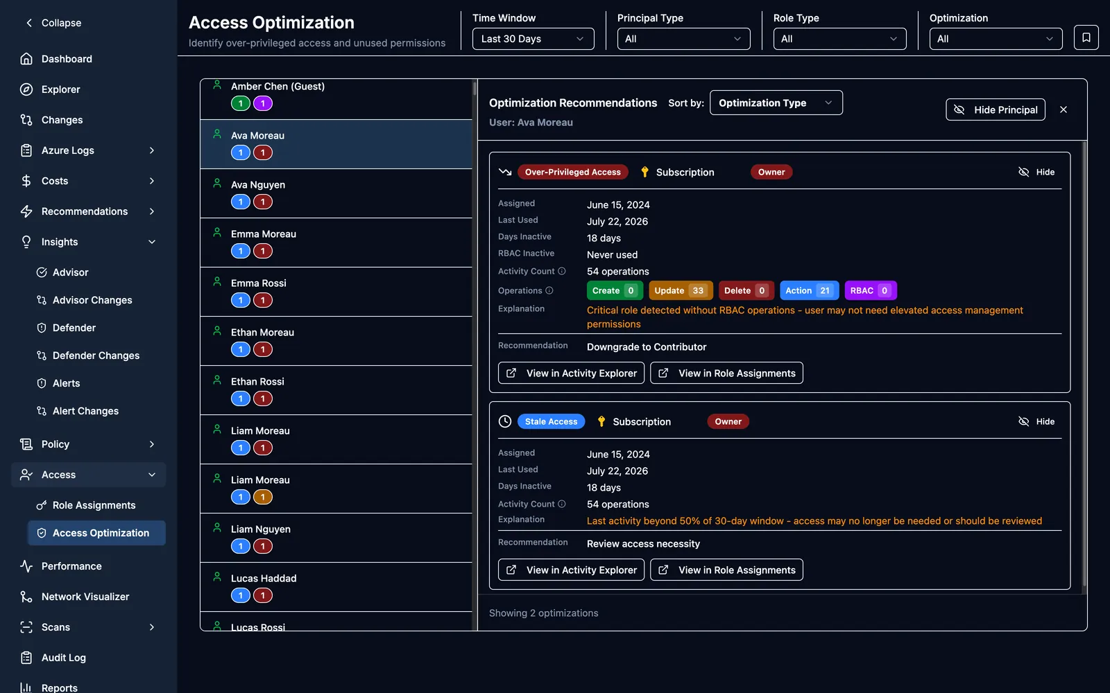The height and width of the screenshot is (693, 1110).
Task: Open the Principal Type dropdown
Action: click(x=683, y=39)
